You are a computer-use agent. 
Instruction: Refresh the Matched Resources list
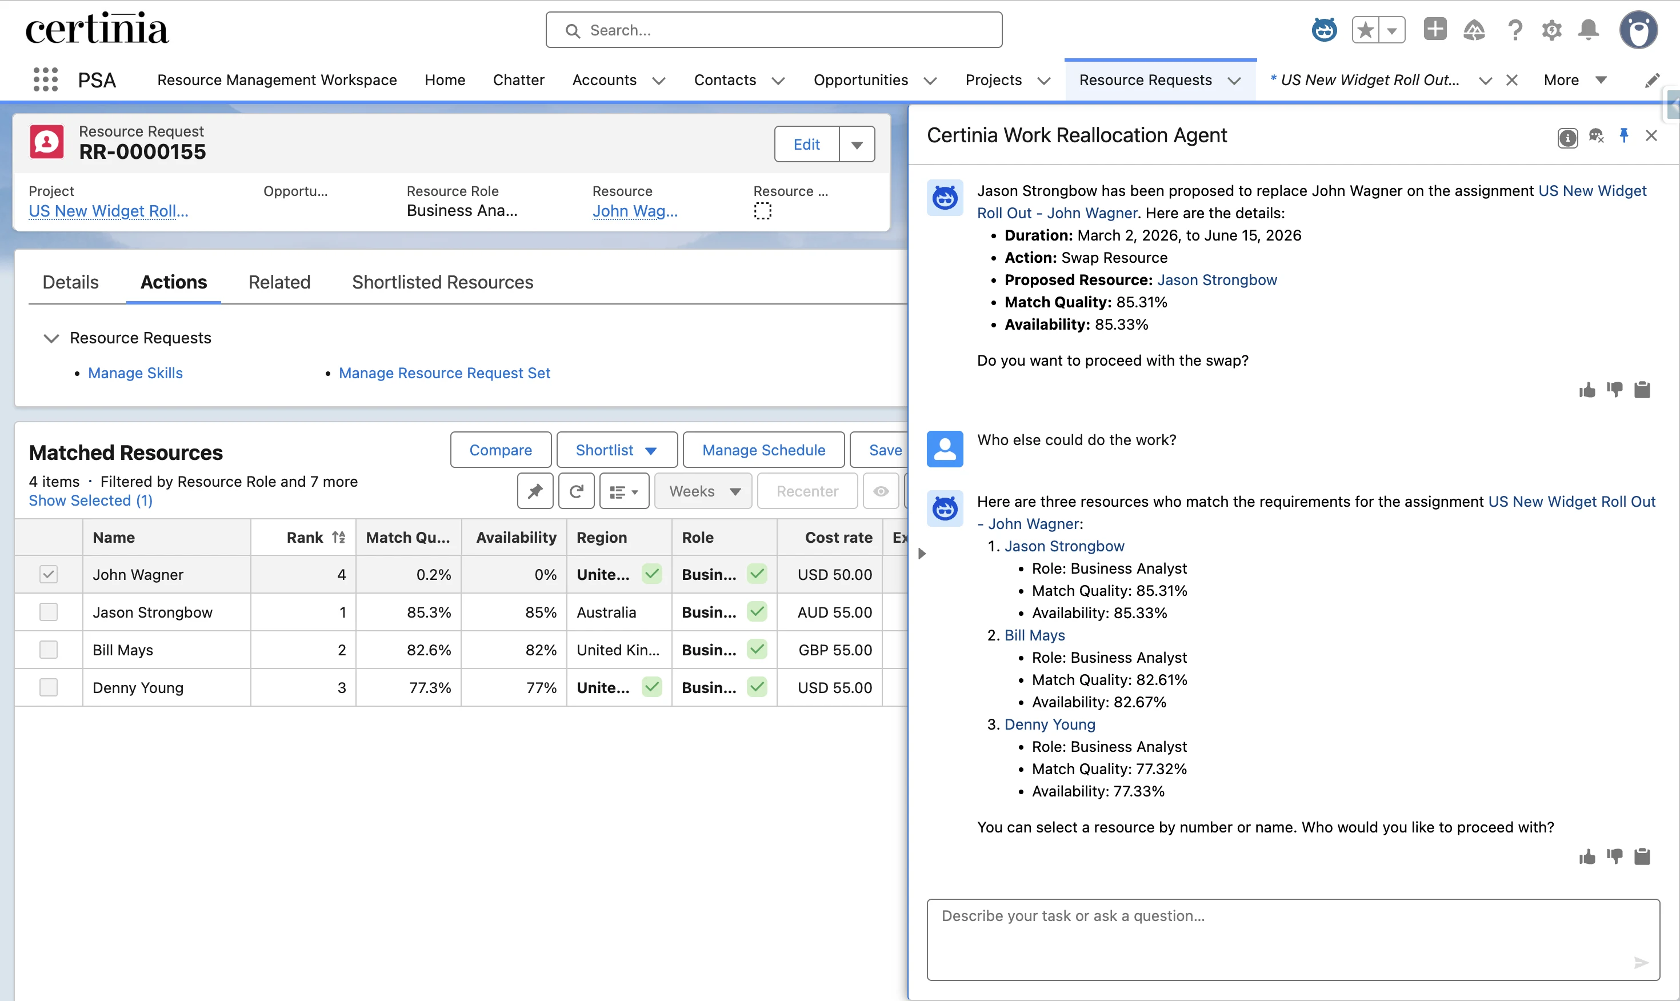577,491
